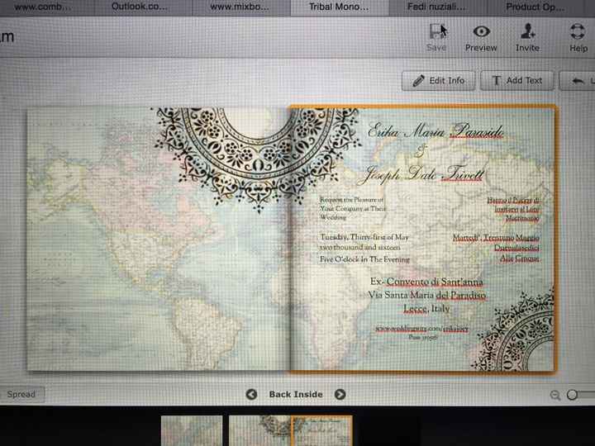Image resolution: width=595 pixels, height=446 pixels.
Task: Select the highlighted right page thumbnail
Action: point(321,431)
